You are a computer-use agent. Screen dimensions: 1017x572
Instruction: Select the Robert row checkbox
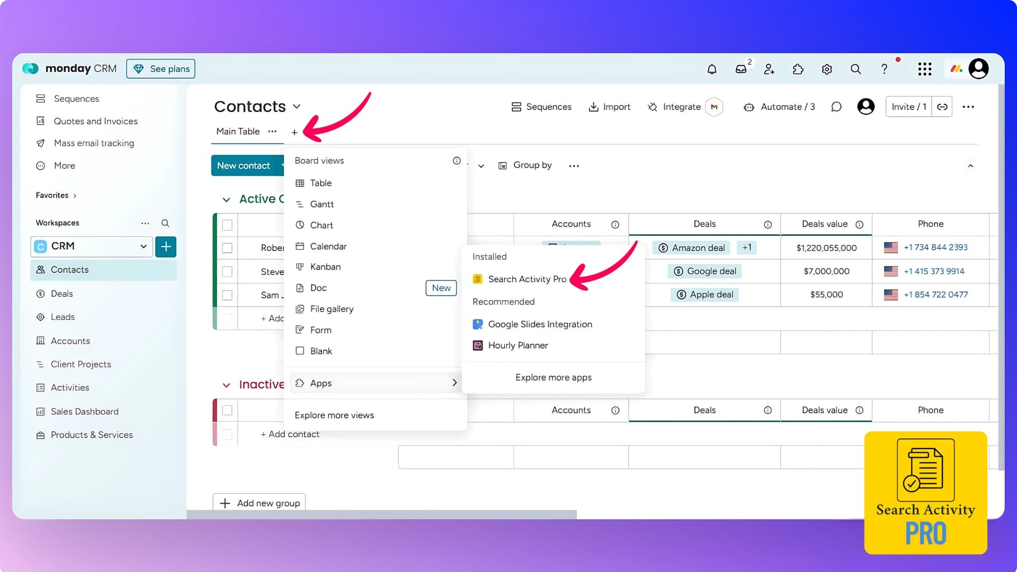[x=227, y=248]
